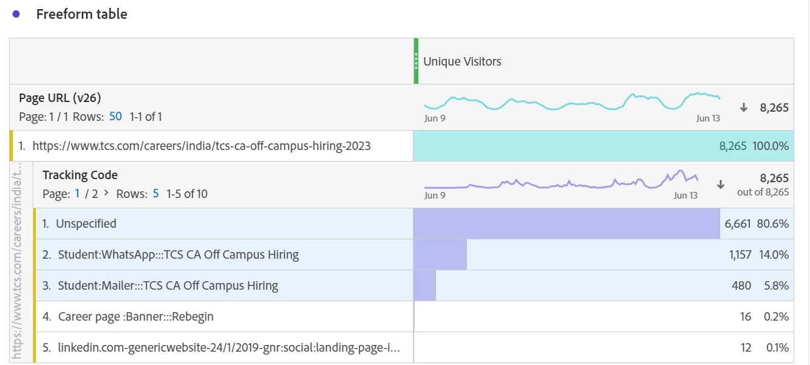This screenshot has width=810, height=365.
Task: Go to next Tracking Code page chevron
Action: point(106,194)
